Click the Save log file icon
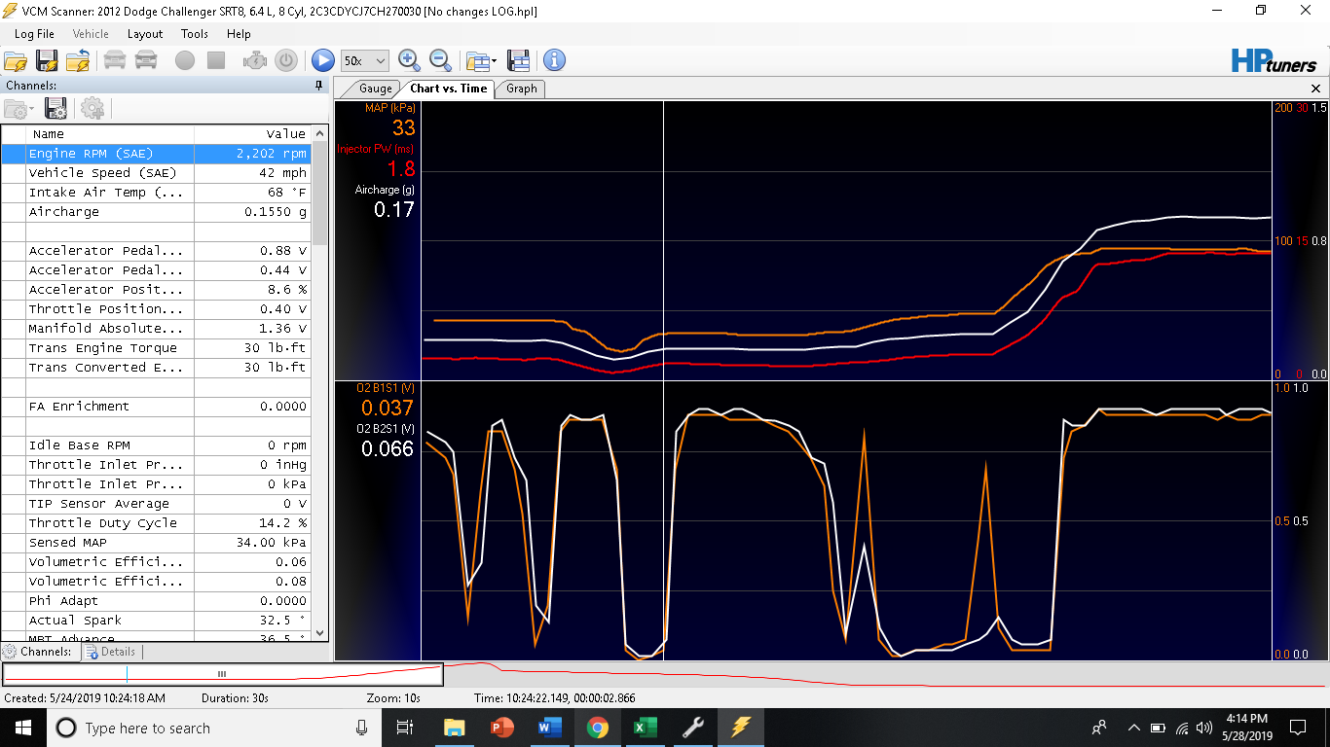1330x747 pixels. 47,60
